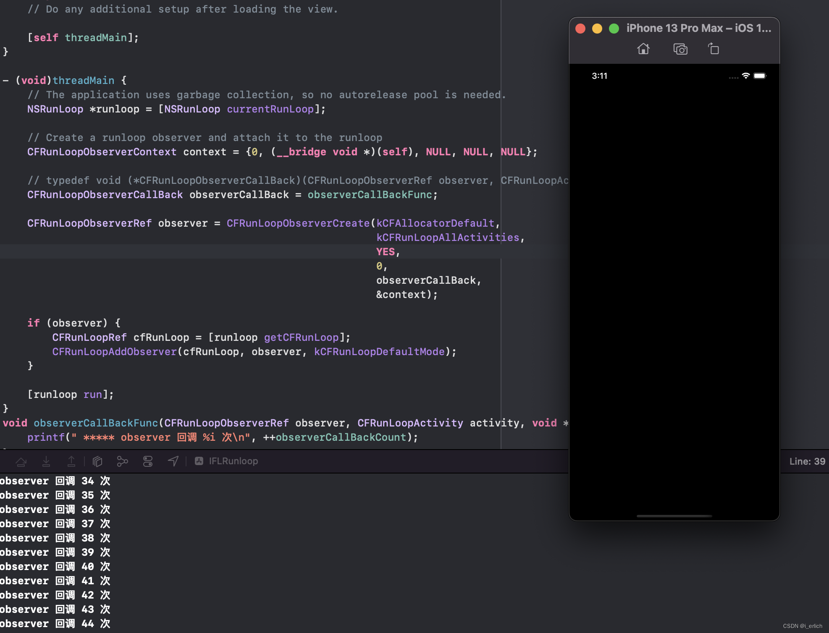Click the Step Out debug icon

point(71,462)
